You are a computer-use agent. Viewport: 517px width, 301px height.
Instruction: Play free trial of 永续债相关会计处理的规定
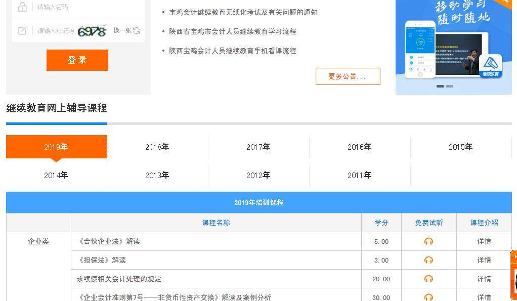tap(428, 279)
